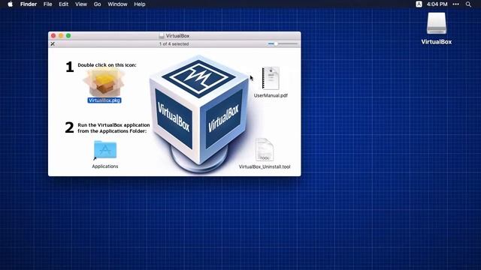The width and height of the screenshot is (481, 270).
Task: Click the VirtualBox window title text
Action: tap(177, 36)
